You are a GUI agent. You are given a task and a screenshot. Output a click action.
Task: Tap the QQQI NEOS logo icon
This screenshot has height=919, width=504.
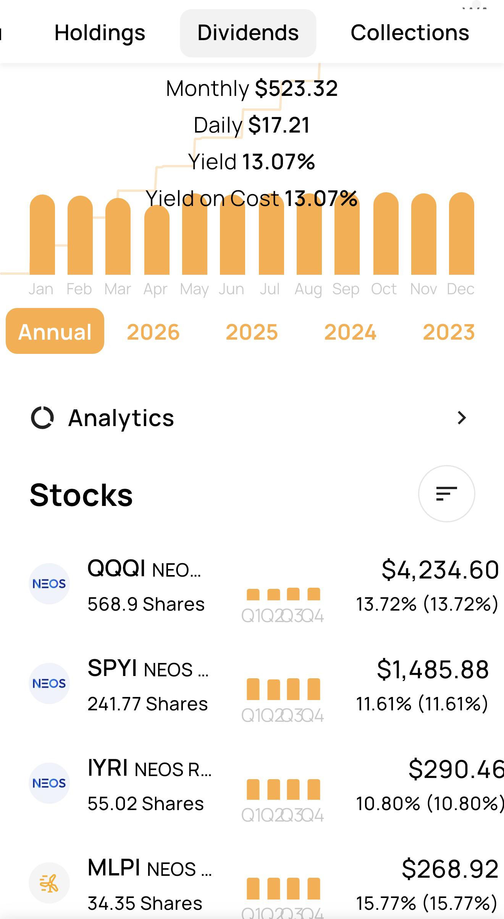pos(49,583)
